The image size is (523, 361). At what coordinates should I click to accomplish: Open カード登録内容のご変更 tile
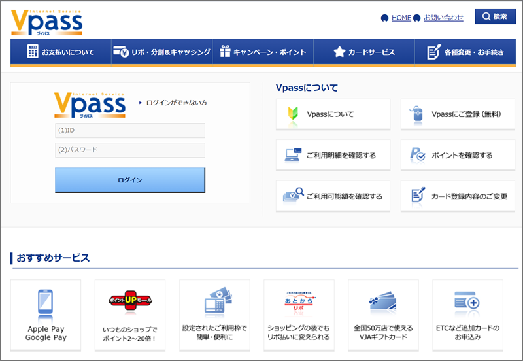pos(458,196)
